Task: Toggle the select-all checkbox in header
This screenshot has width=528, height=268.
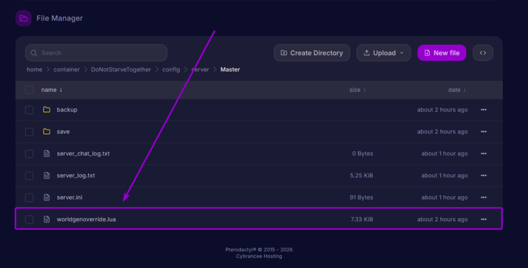Action: 29,90
